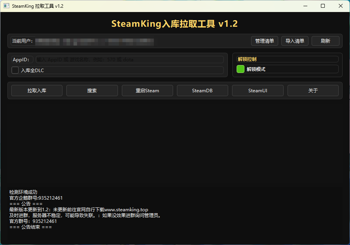Click the 导入清单 import list button
This screenshot has width=350, height=245.
[296, 41]
